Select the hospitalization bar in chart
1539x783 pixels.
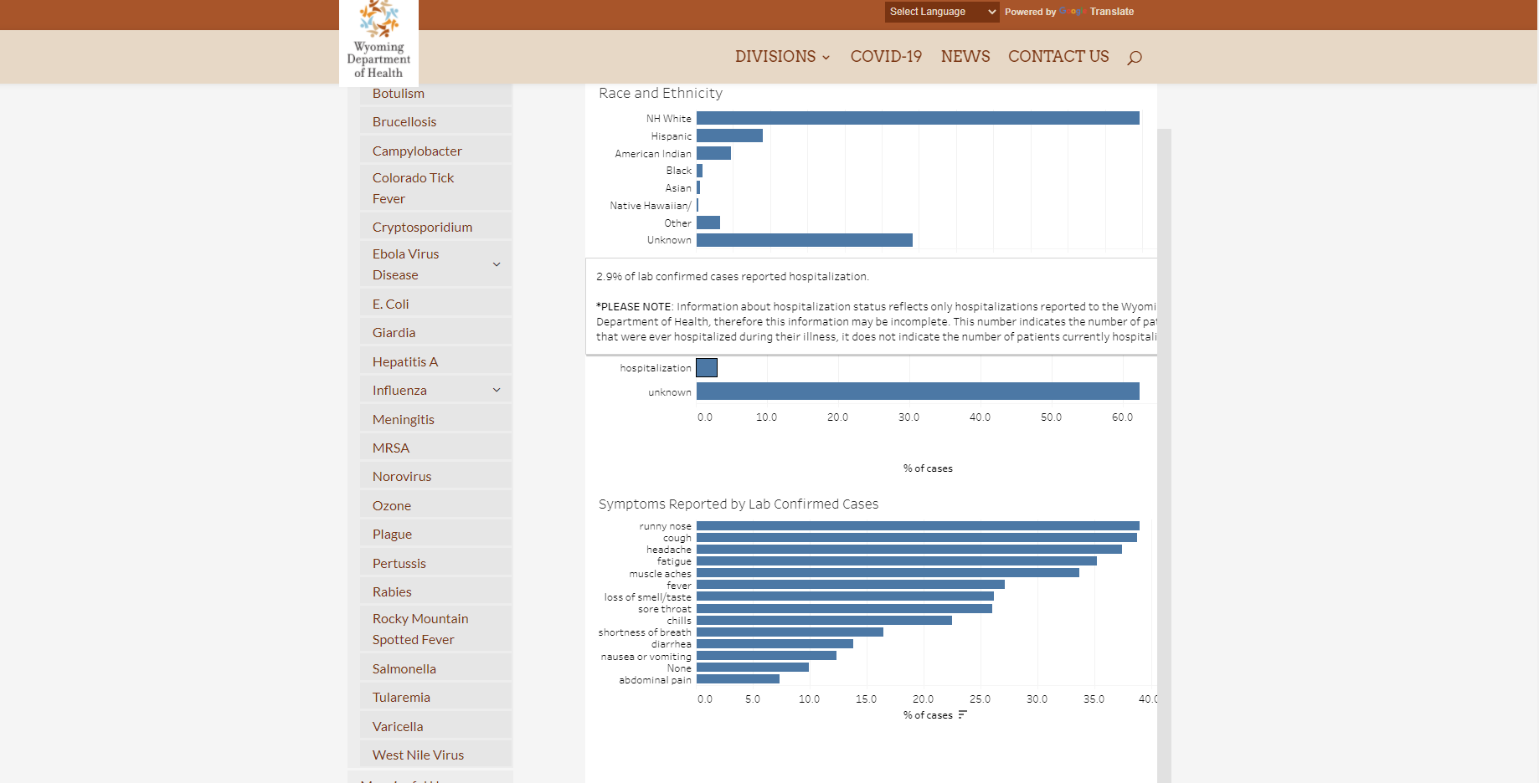(707, 367)
